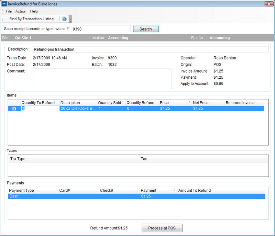Click the Quantity Sold column header
This screenshot has height=236, width=275.
tap(111, 103)
